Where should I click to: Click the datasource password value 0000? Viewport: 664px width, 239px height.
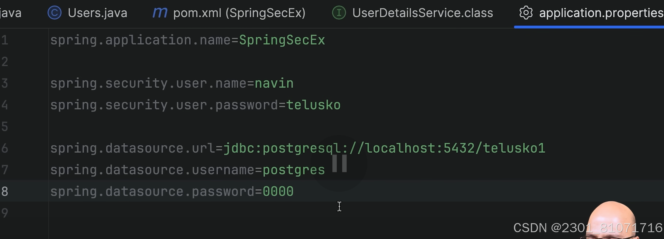pyautogui.click(x=278, y=191)
